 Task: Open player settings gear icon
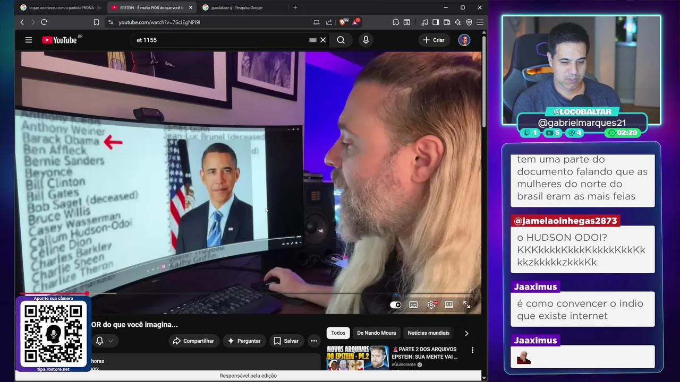pyautogui.click(x=431, y=305)
